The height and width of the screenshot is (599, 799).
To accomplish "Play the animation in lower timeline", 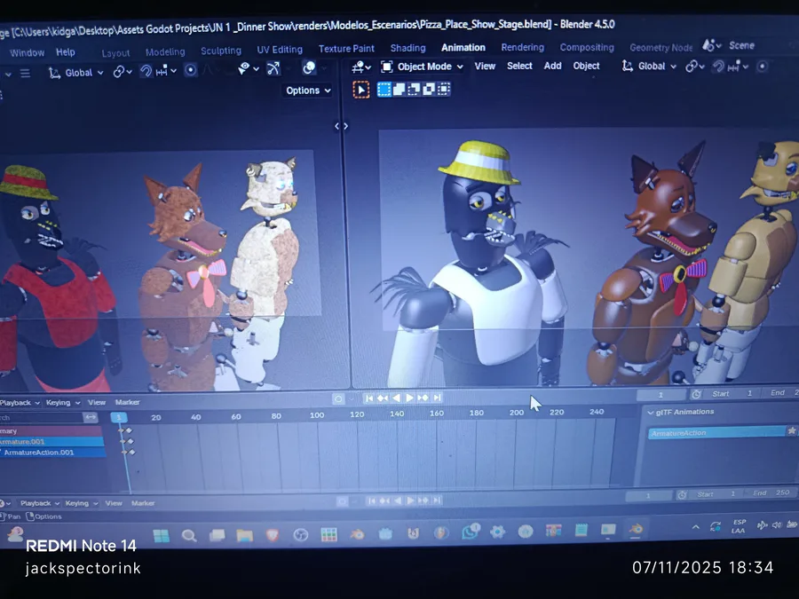I will (x=410, y=500).
